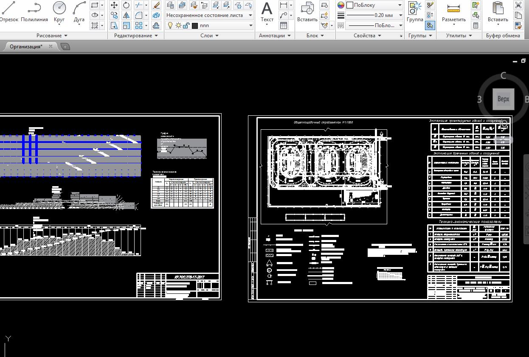This screenshot has width=529, height=357.
Task: Click the Mirror tool icon
Action: click(x=127, y=15)
